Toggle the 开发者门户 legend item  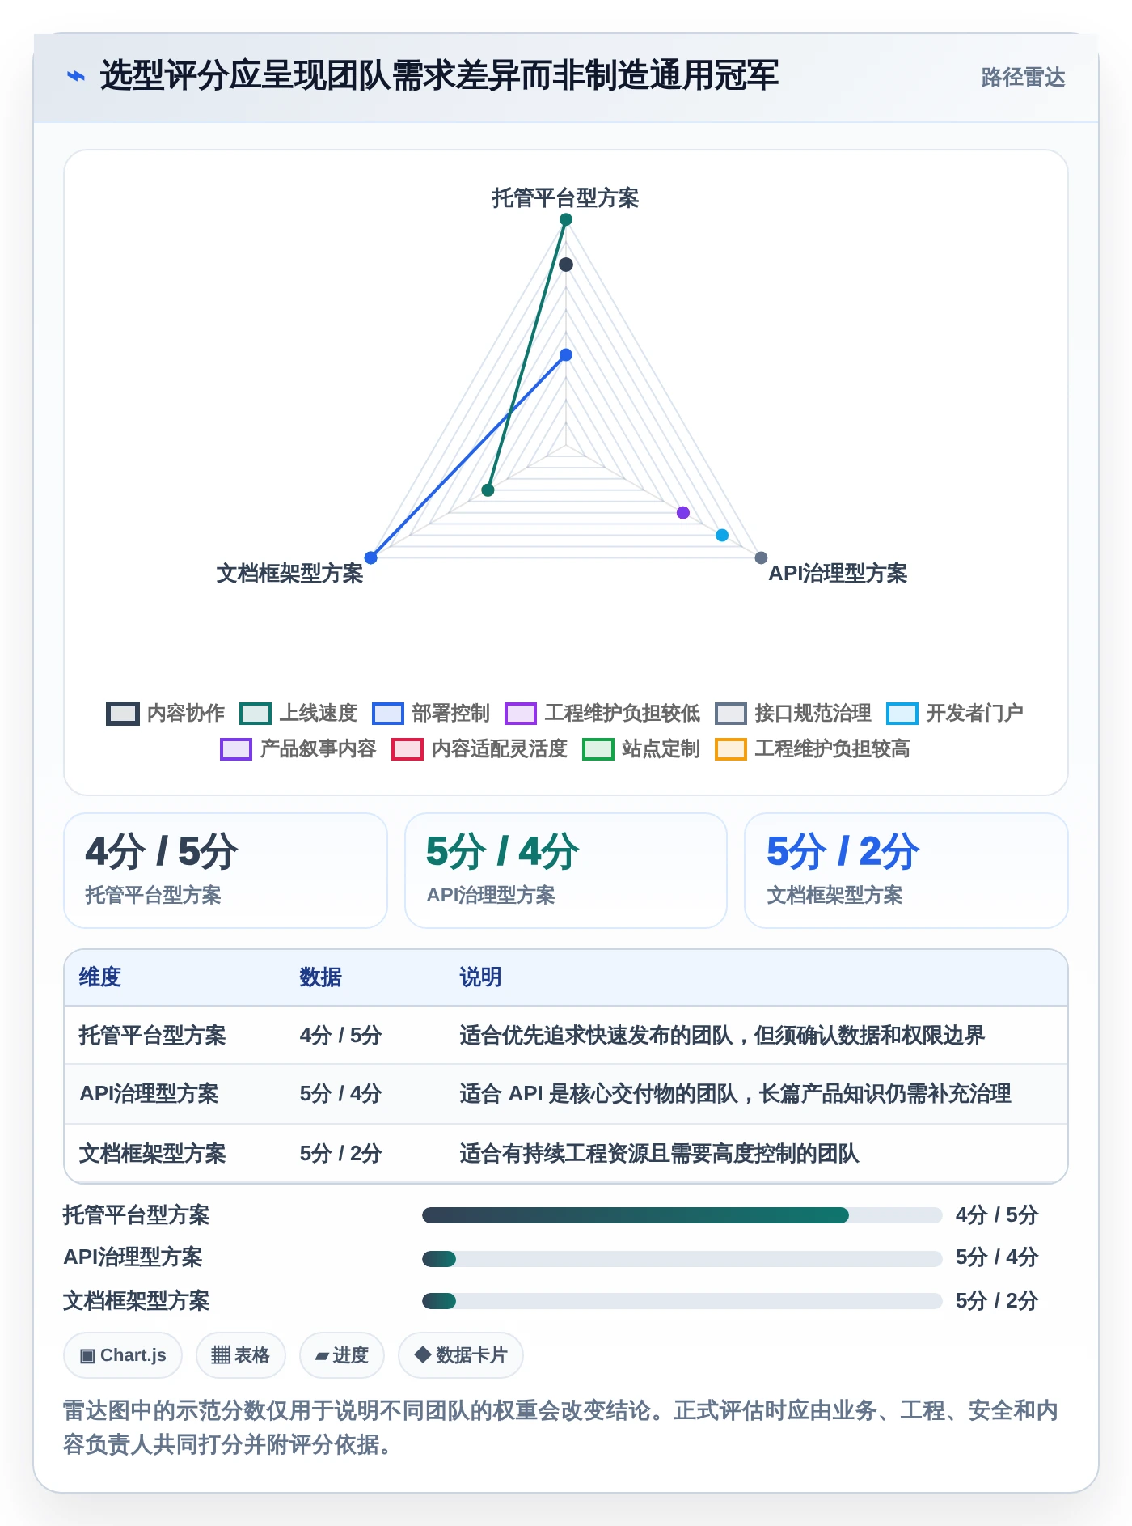coord(955,713)
